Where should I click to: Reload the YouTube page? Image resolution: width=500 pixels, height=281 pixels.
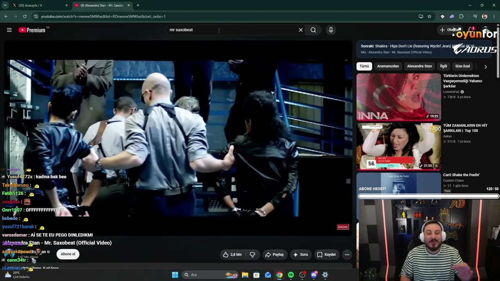pos(25,16)
